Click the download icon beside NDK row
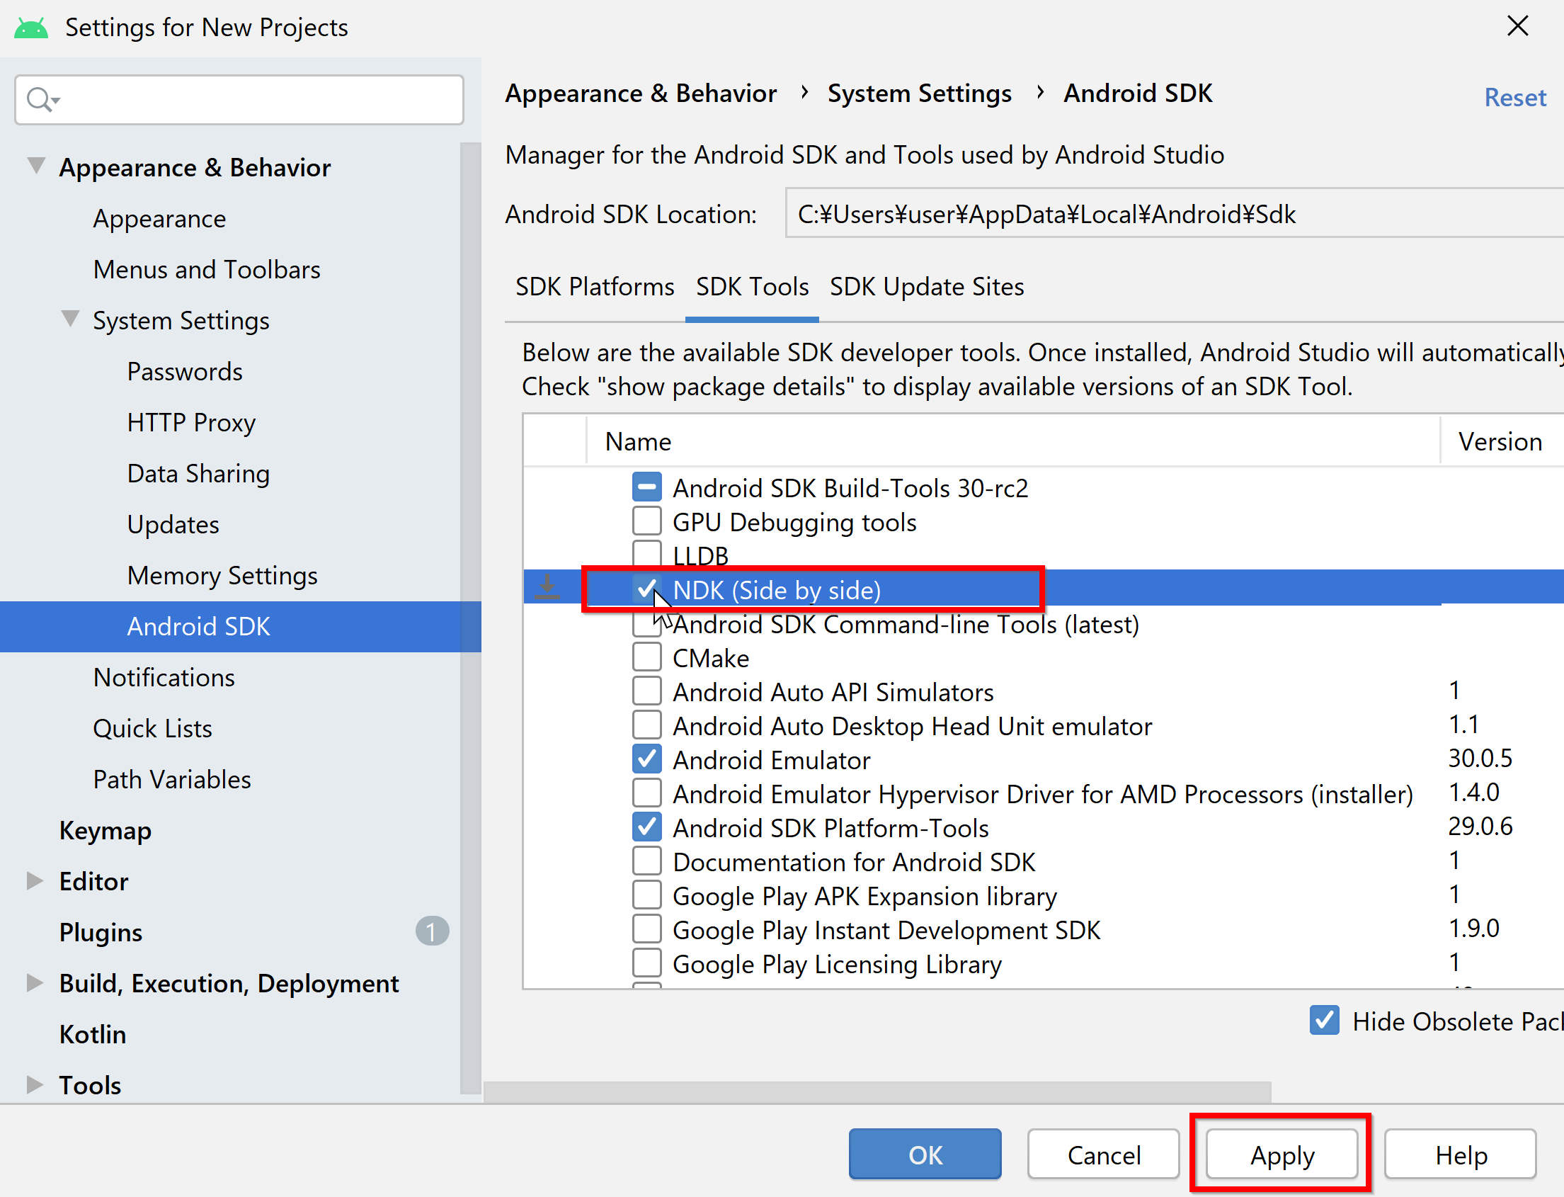Screen dimensions: 1564x1197 point(547,587)
